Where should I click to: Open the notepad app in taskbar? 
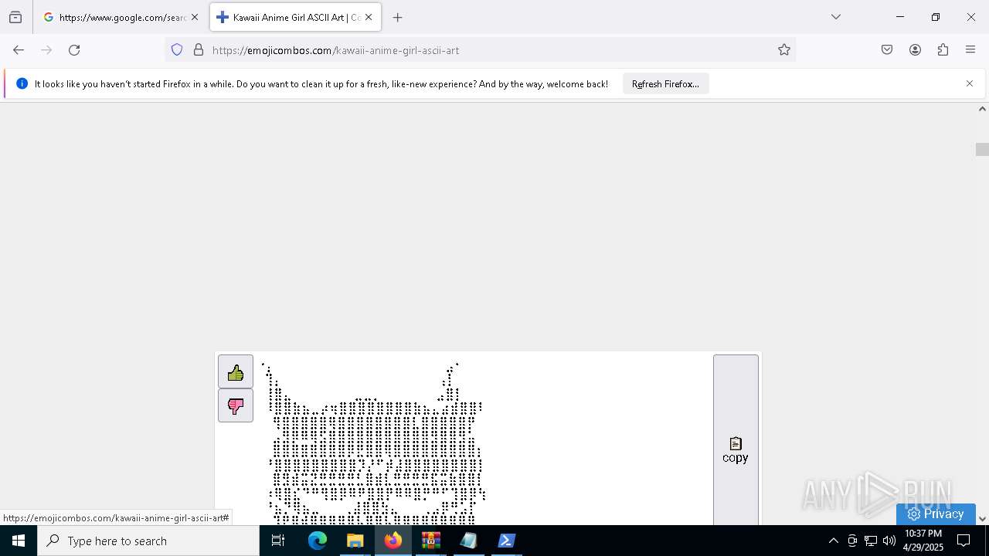point(469,541)
